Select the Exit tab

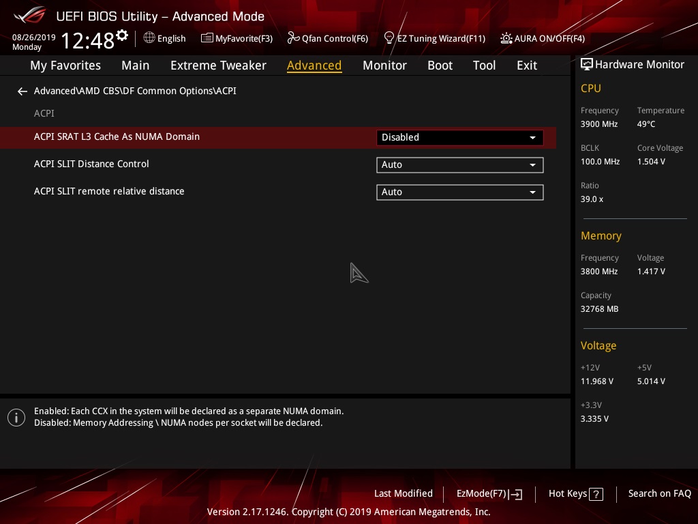[x=527, y=65]
